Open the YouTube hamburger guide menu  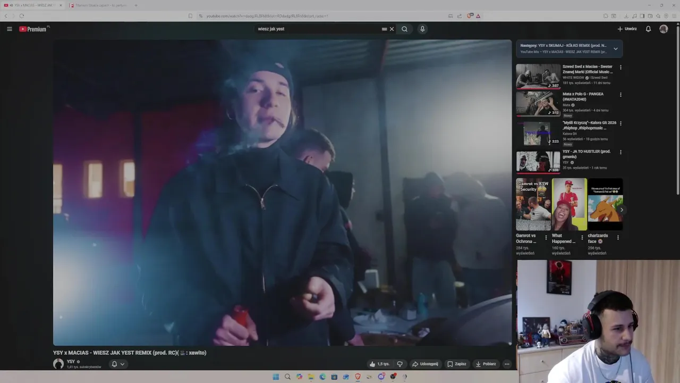10,29
